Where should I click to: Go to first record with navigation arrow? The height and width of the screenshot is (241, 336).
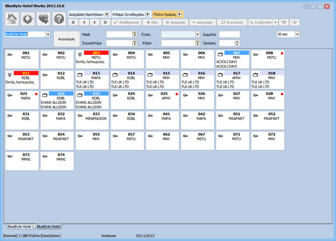tap(74, 22)
